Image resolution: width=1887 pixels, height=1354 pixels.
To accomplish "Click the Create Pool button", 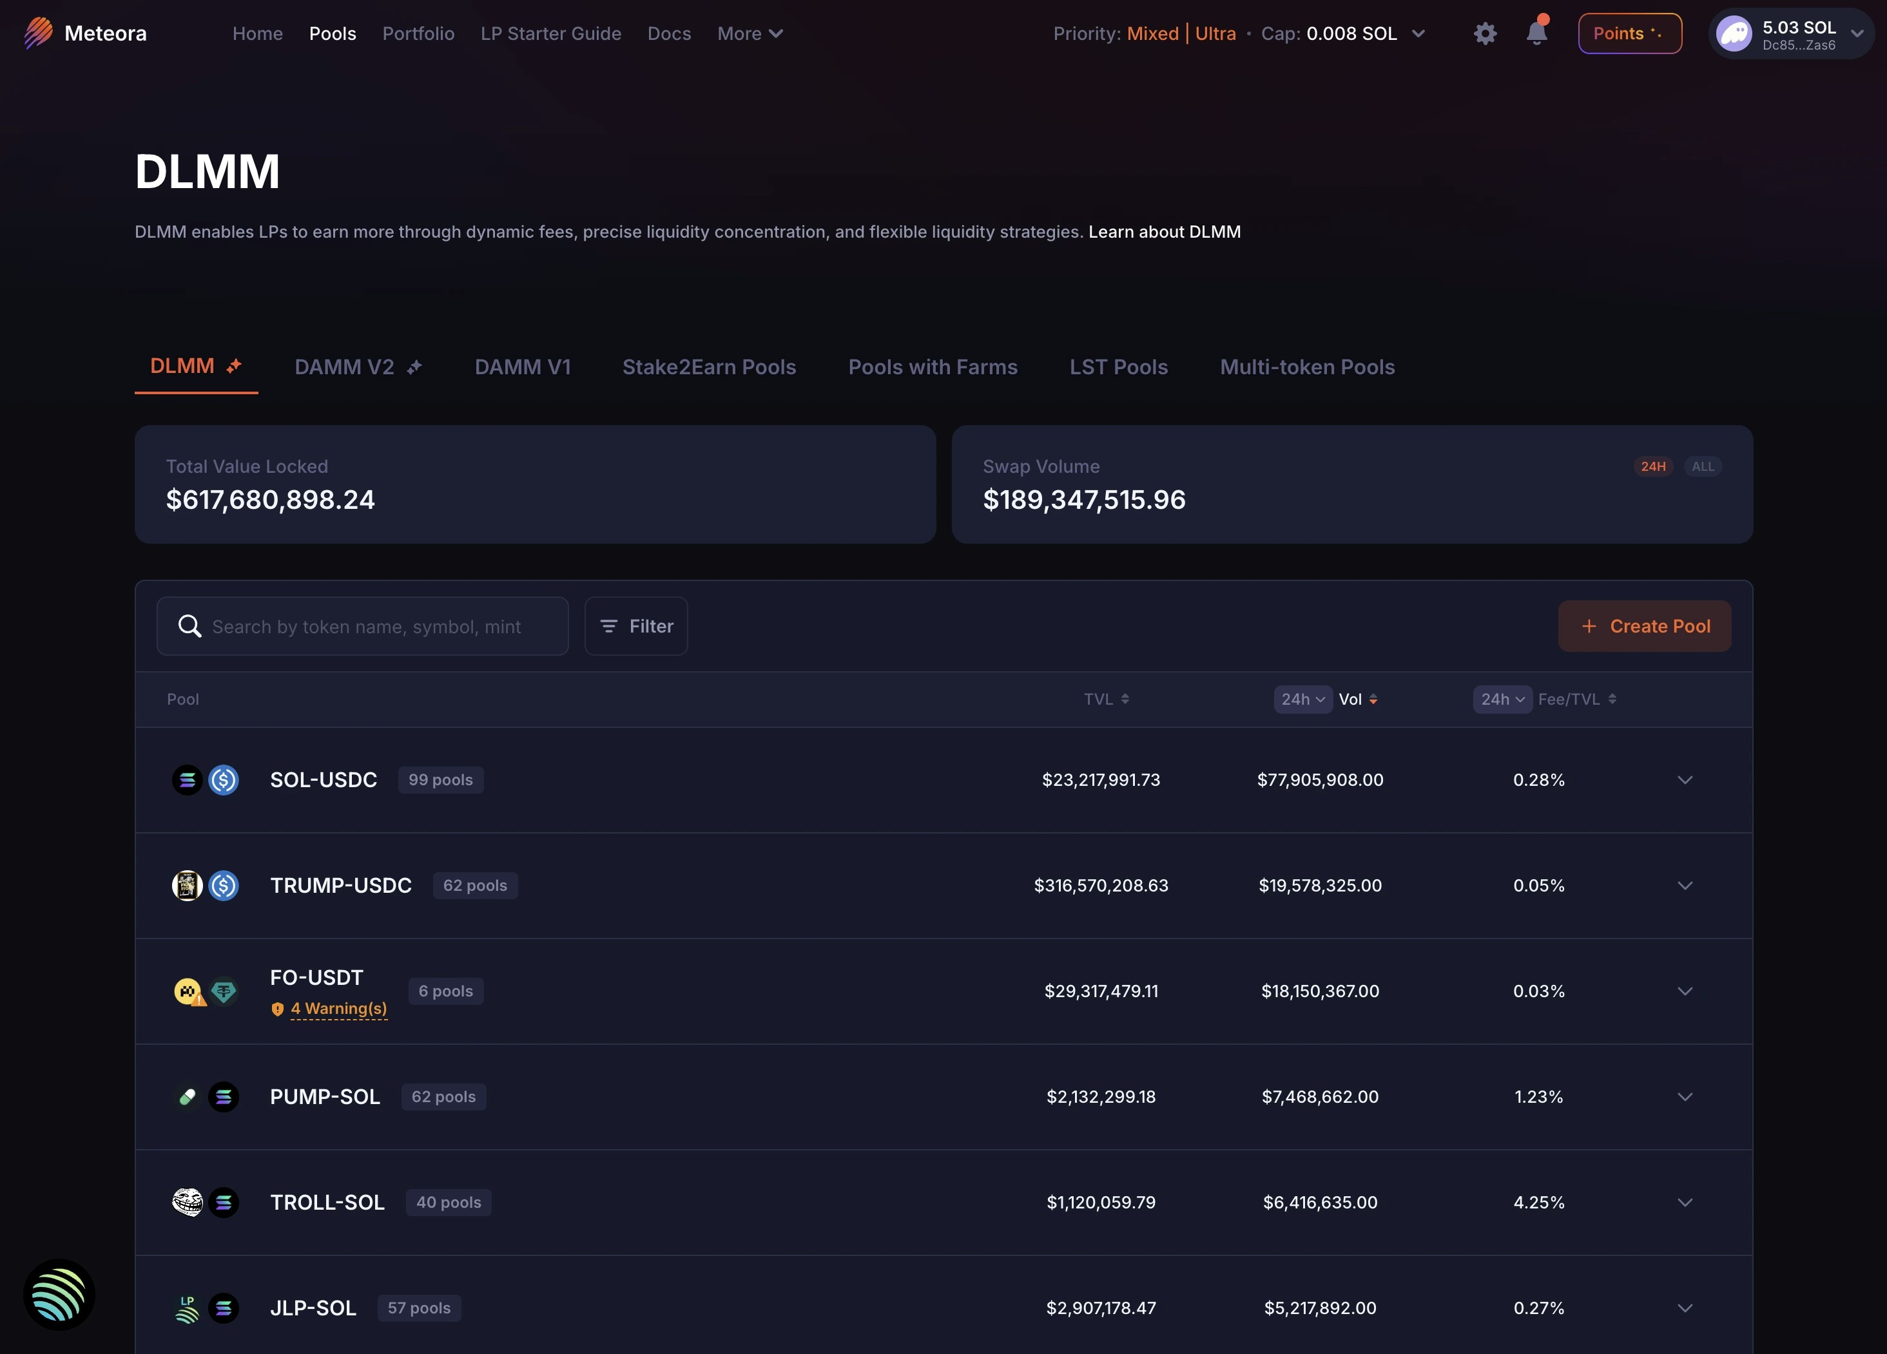I will tap(1644, 626).
